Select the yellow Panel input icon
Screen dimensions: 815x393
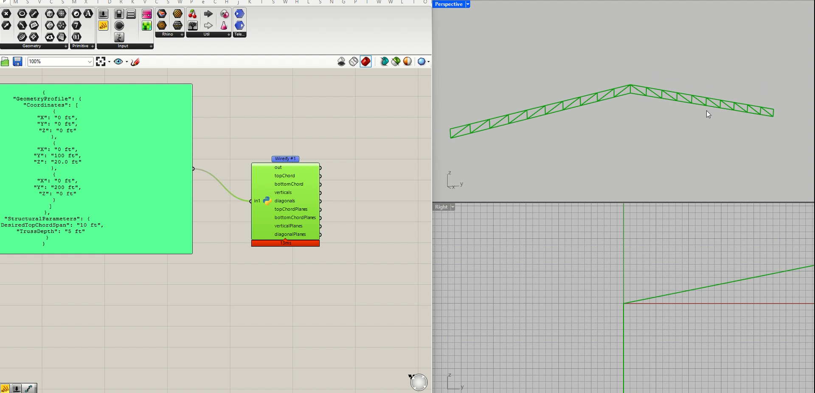coord(103,25)
